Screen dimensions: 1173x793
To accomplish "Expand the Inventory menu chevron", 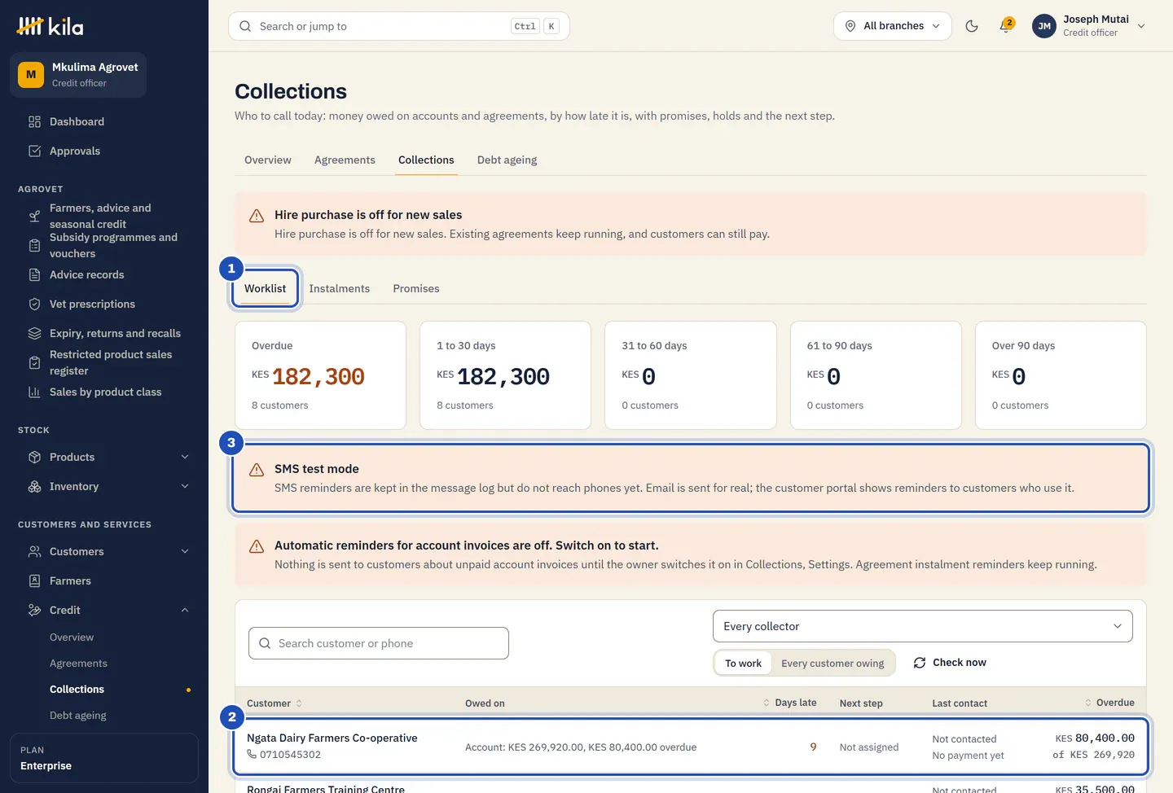I will [x=185, y=487].
